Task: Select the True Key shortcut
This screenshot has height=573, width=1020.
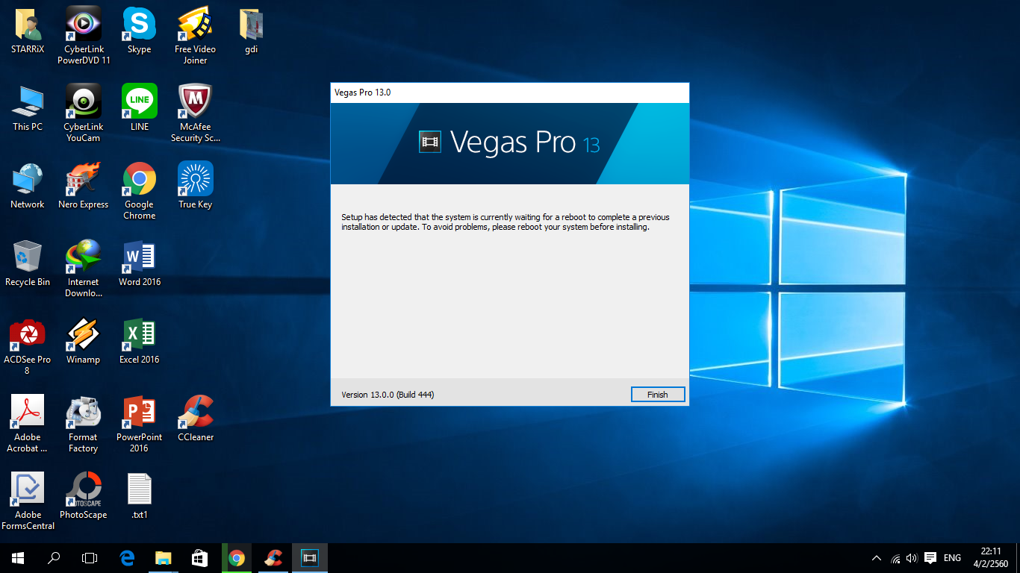Action: (196, 187)
